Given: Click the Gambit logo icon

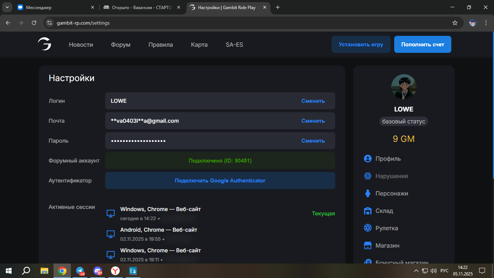Looking at the screenshot, I should pos(44,44).
